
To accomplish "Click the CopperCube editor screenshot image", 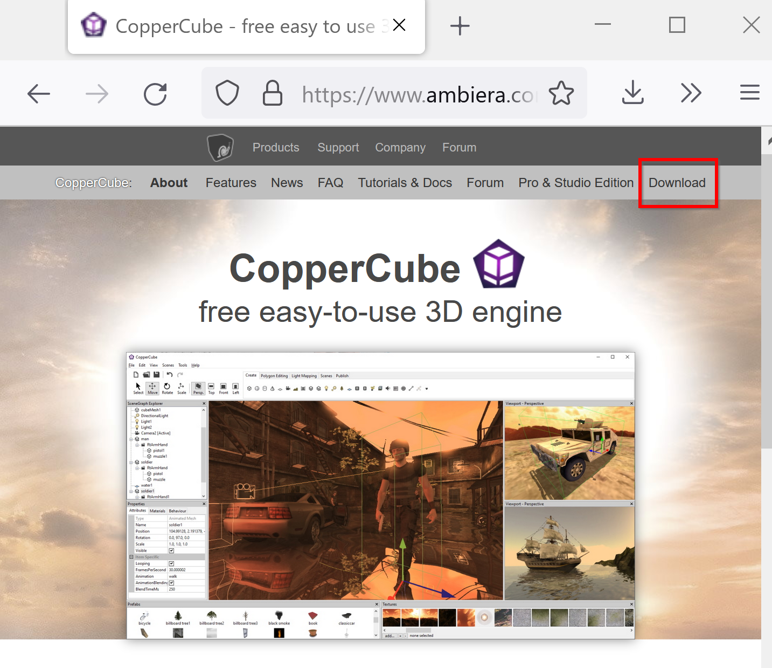I will point(380,495).
